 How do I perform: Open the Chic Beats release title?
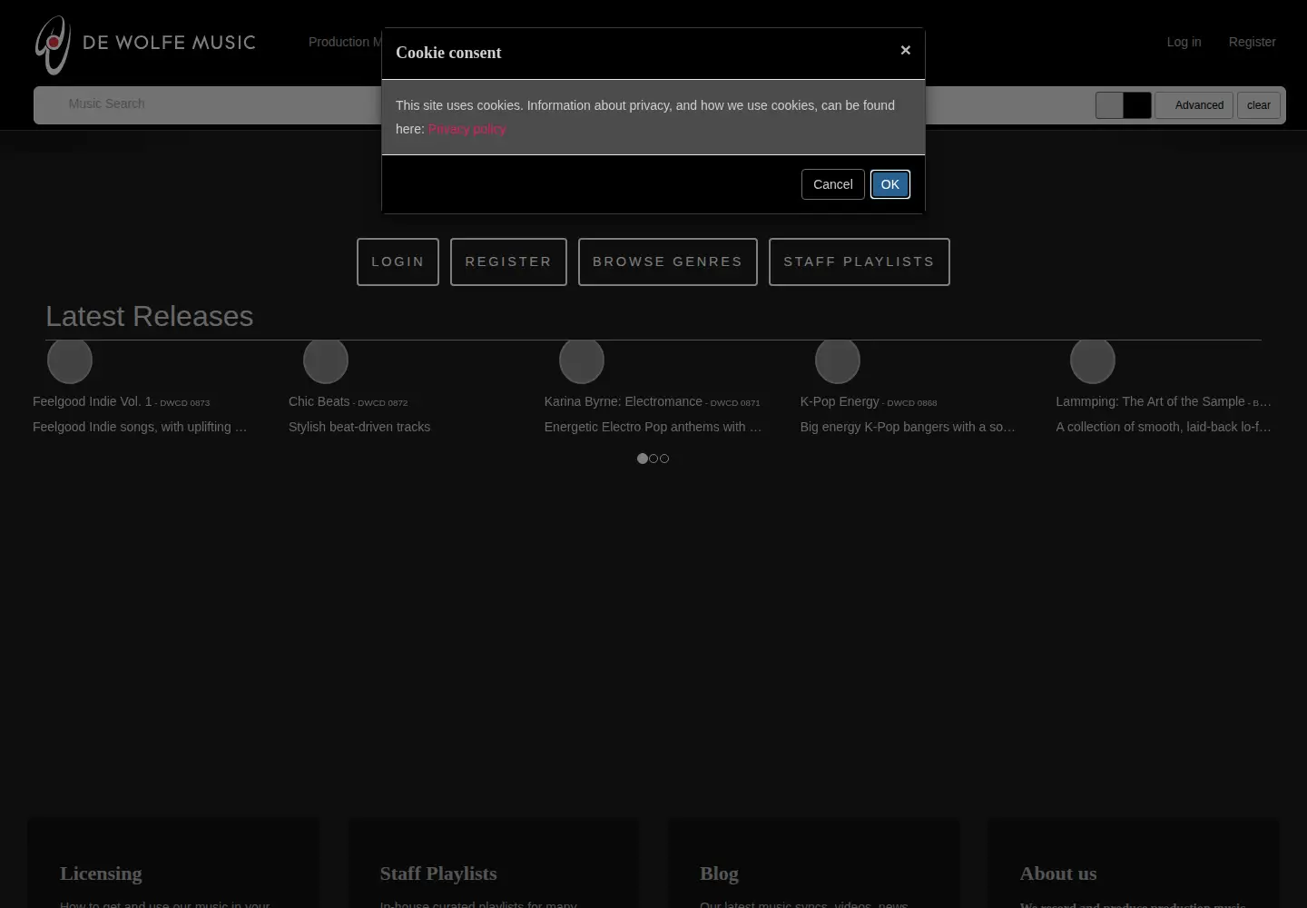(319, 401)
